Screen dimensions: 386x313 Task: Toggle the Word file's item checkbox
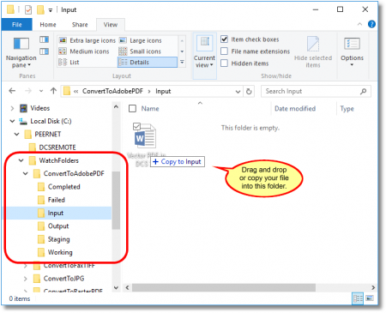pos(137,126)
